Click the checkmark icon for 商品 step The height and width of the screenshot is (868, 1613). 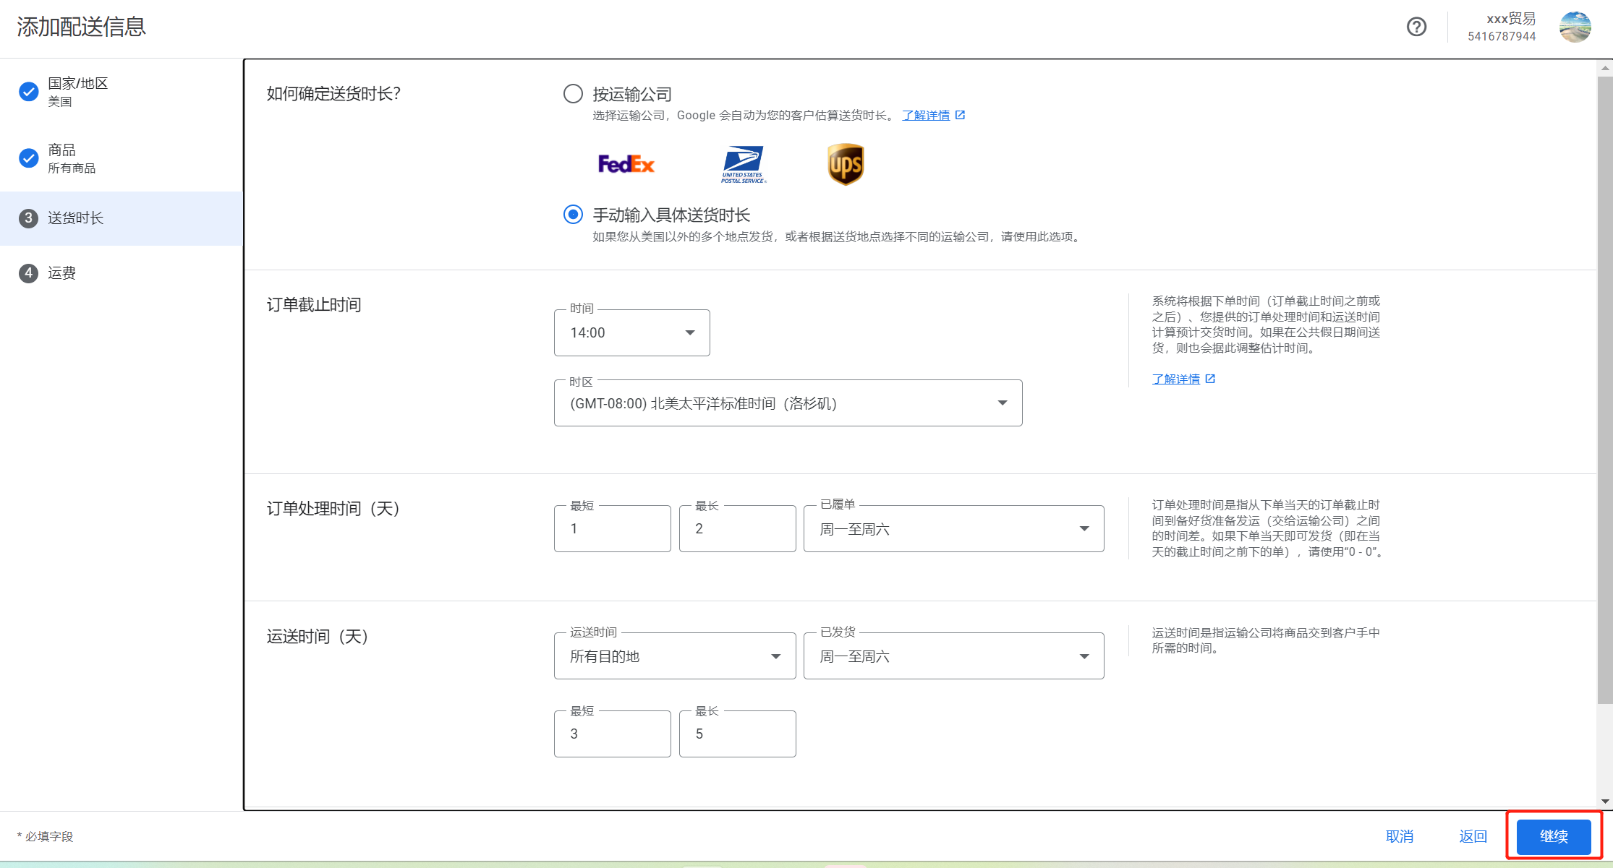tap(28, 158)
